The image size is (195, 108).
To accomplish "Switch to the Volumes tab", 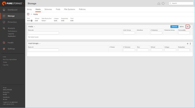I will coord(48,9).
